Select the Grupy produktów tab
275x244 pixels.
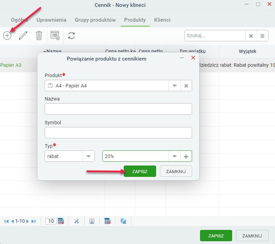(x=95, y=20)
